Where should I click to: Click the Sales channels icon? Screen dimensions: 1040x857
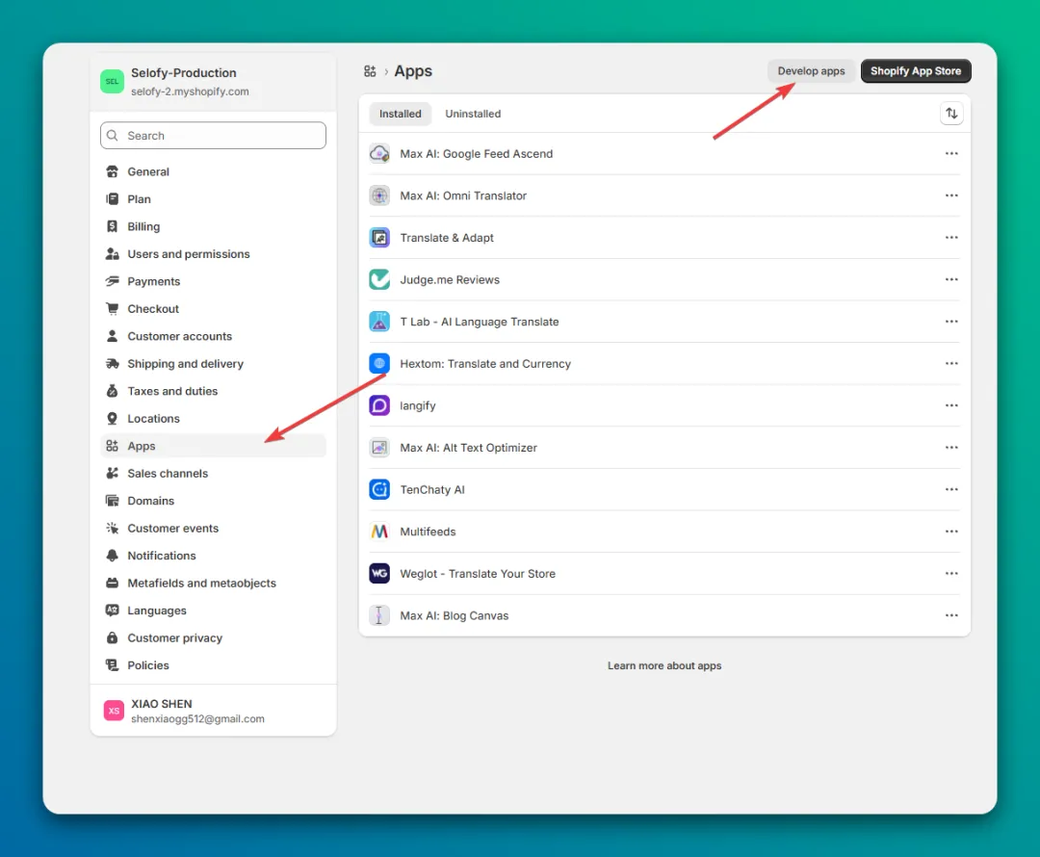[112, 473]
